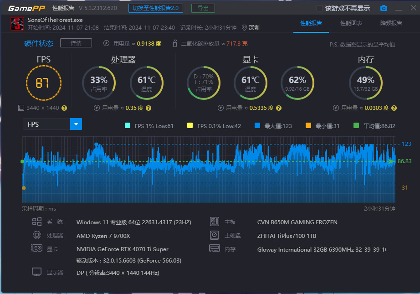Image resolution: width=420 pixels, height=294 pixels.
Task: Click the blue 最大值 legend swatch
Action: pos(257,125)
